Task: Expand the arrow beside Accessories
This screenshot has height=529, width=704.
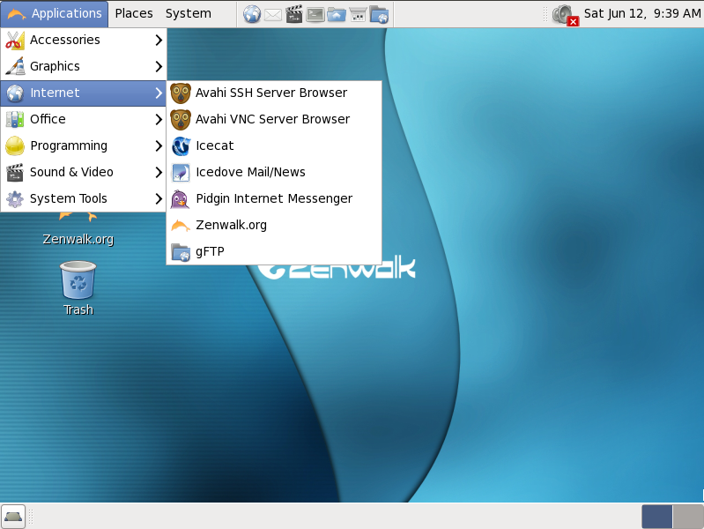Action: [x=159, y=40]
